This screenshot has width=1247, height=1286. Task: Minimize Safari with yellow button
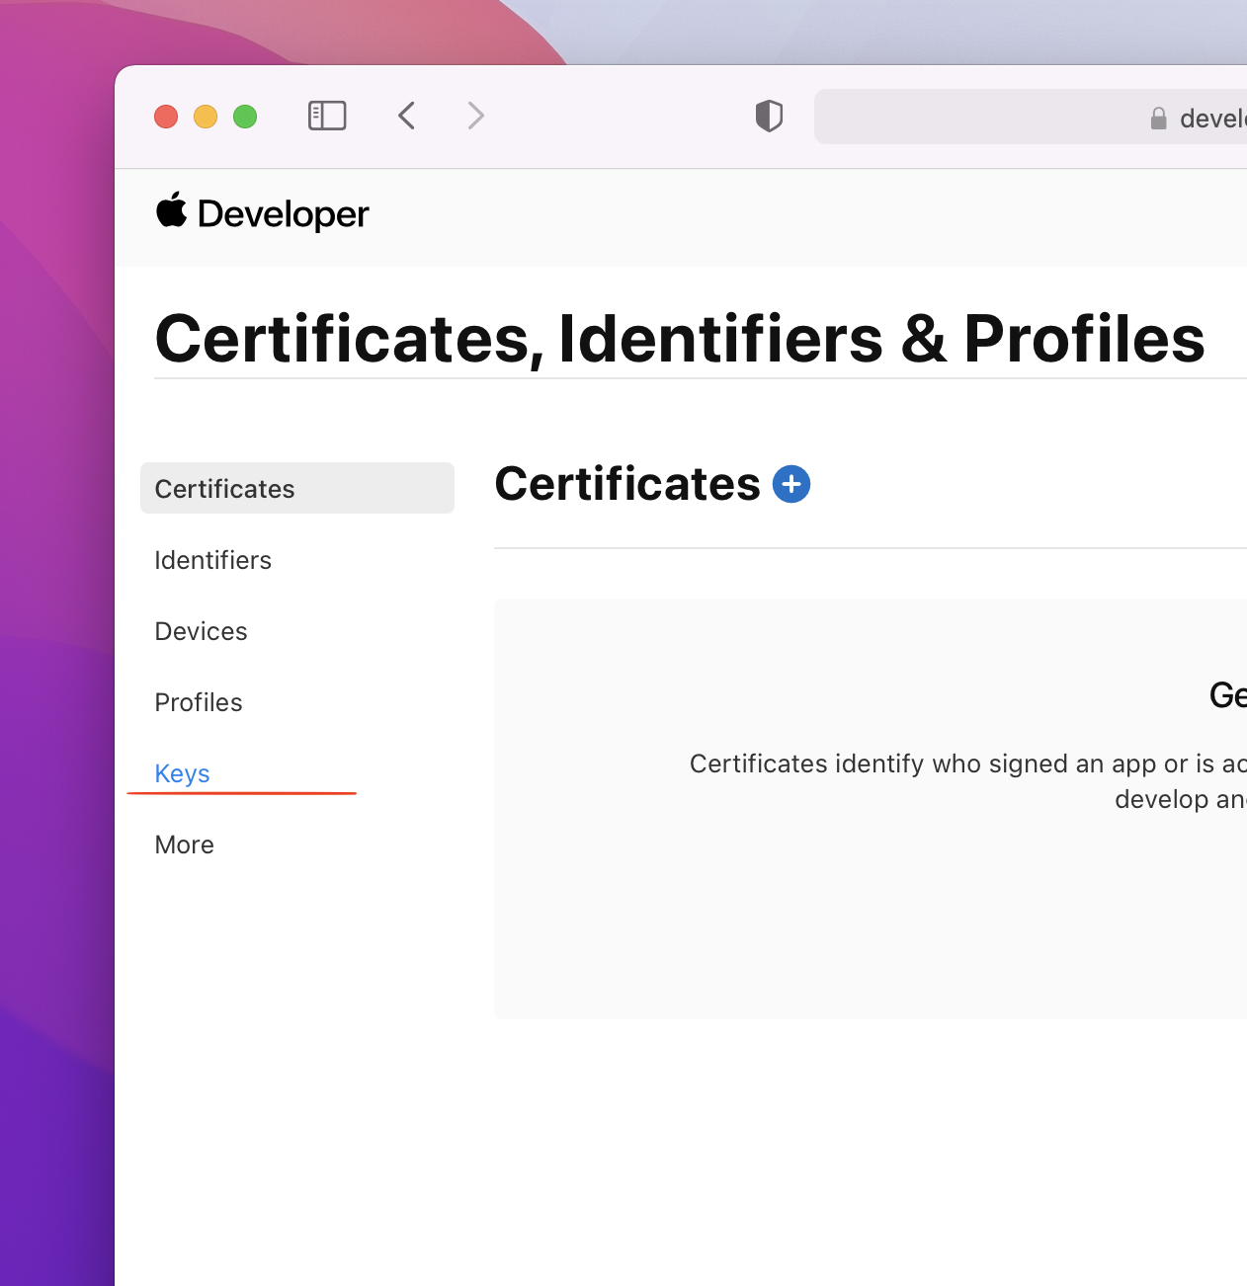coord(206,117)
